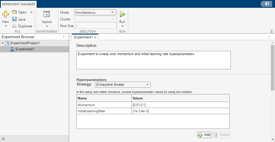The width and height of the screenshot is (275, 142).
Task: Save the experiment with the Save icon
Action: [x=15, y=19]
